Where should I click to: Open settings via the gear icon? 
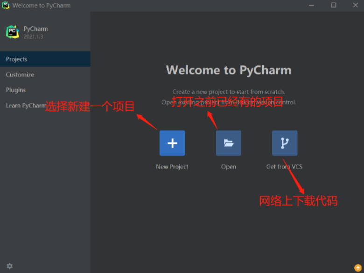(x=9, y=266)
